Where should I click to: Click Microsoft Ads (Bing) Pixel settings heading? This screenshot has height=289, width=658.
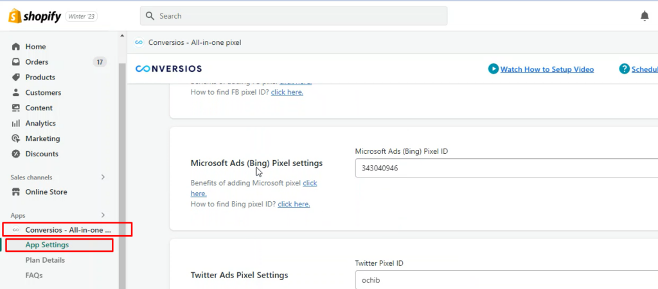pos(256,163)
